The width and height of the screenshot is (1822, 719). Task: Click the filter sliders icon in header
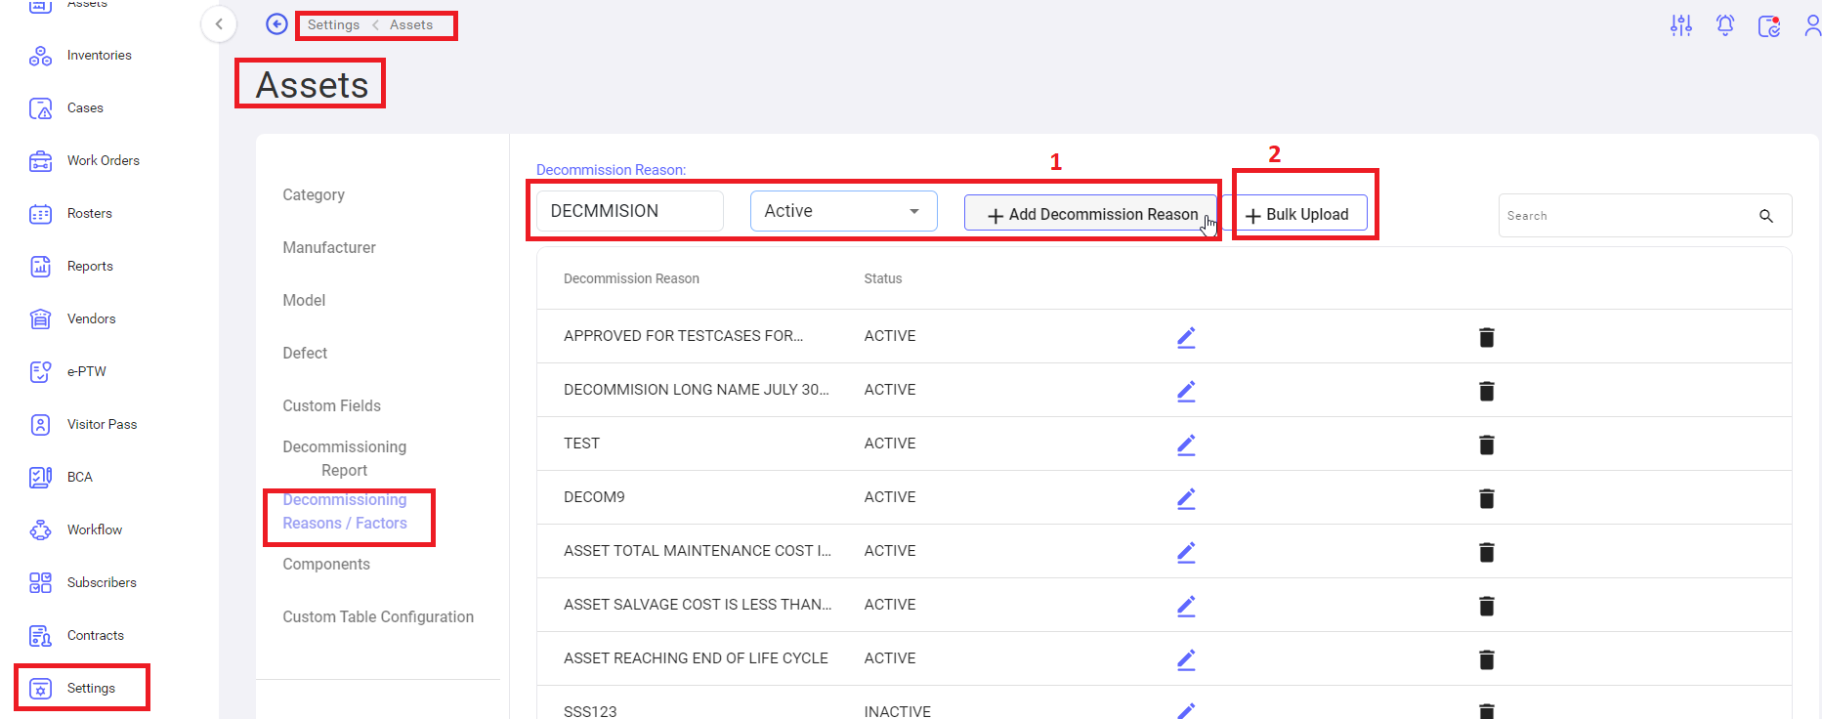pos(1681,25)
